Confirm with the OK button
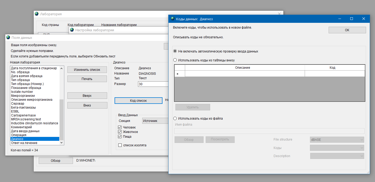This screenshot has width=375, height=182. click(347, 30)
